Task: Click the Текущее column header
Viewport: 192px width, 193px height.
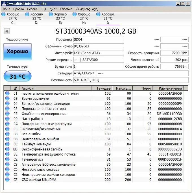Action: pos(102,88)
